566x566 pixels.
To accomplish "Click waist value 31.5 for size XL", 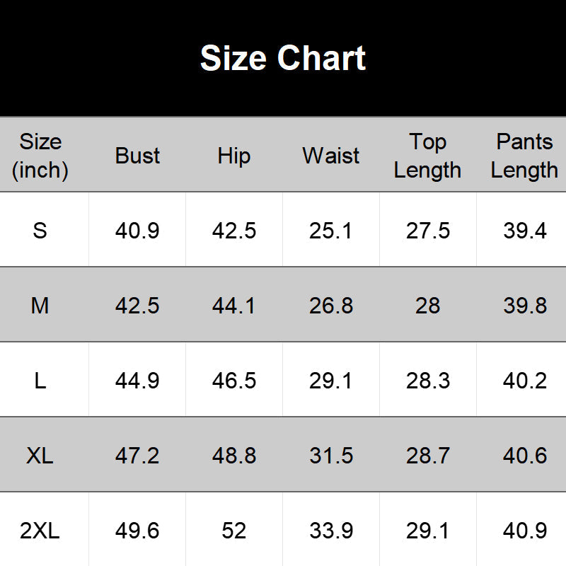I will click(x=331, y=455).
